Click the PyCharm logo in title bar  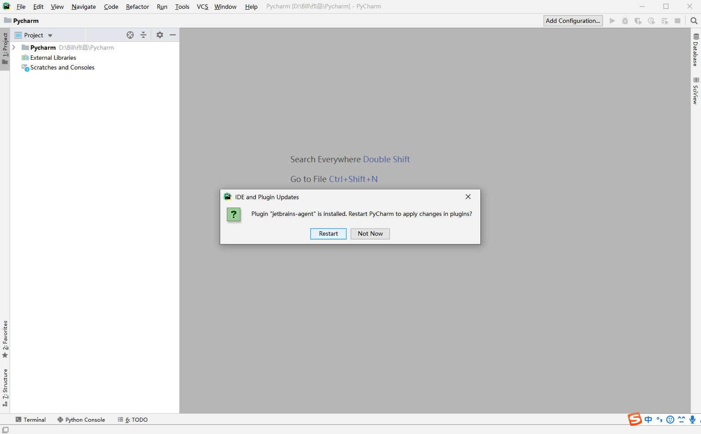[x=7, y=6]
